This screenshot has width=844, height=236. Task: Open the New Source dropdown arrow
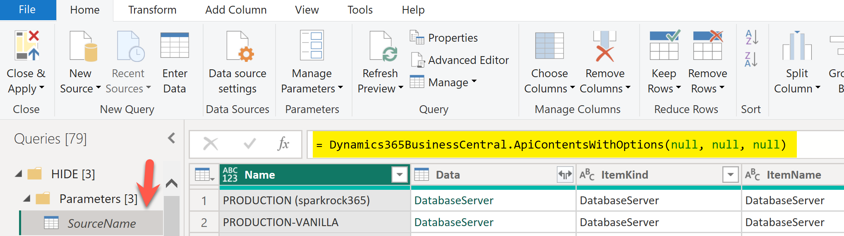(x=98, y=88)
